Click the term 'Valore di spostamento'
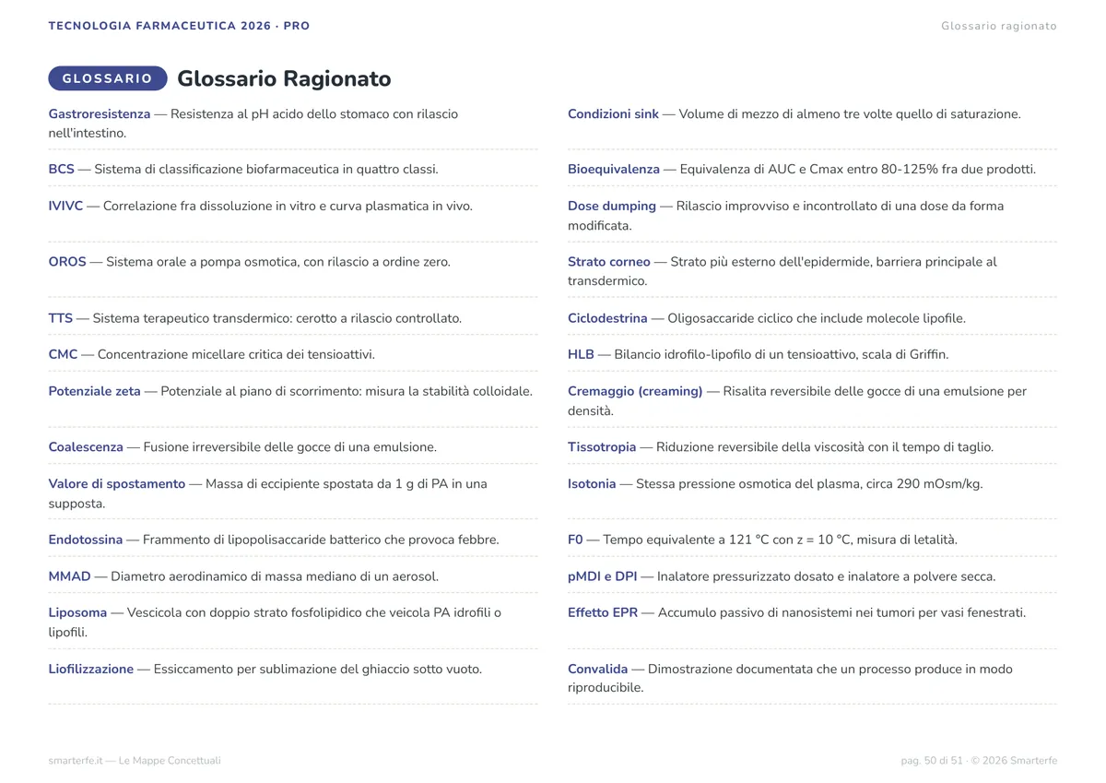1106x783 pixels. (117, 483)
